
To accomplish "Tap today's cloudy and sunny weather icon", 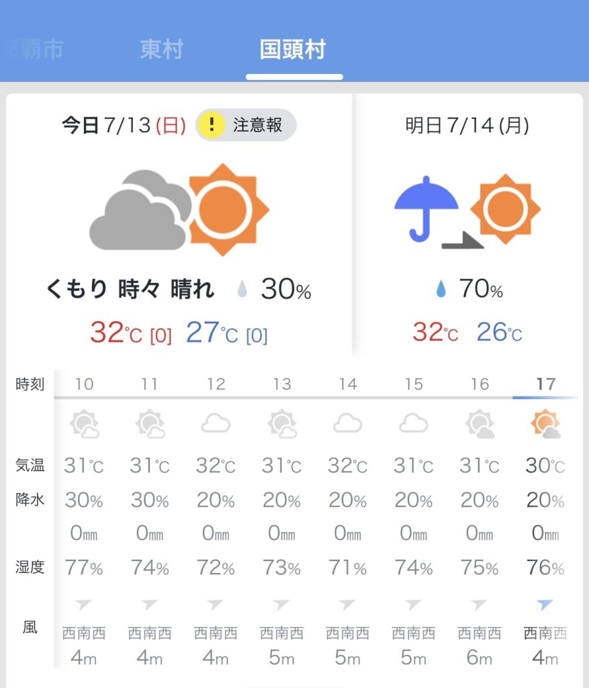I will click(179, 210).
